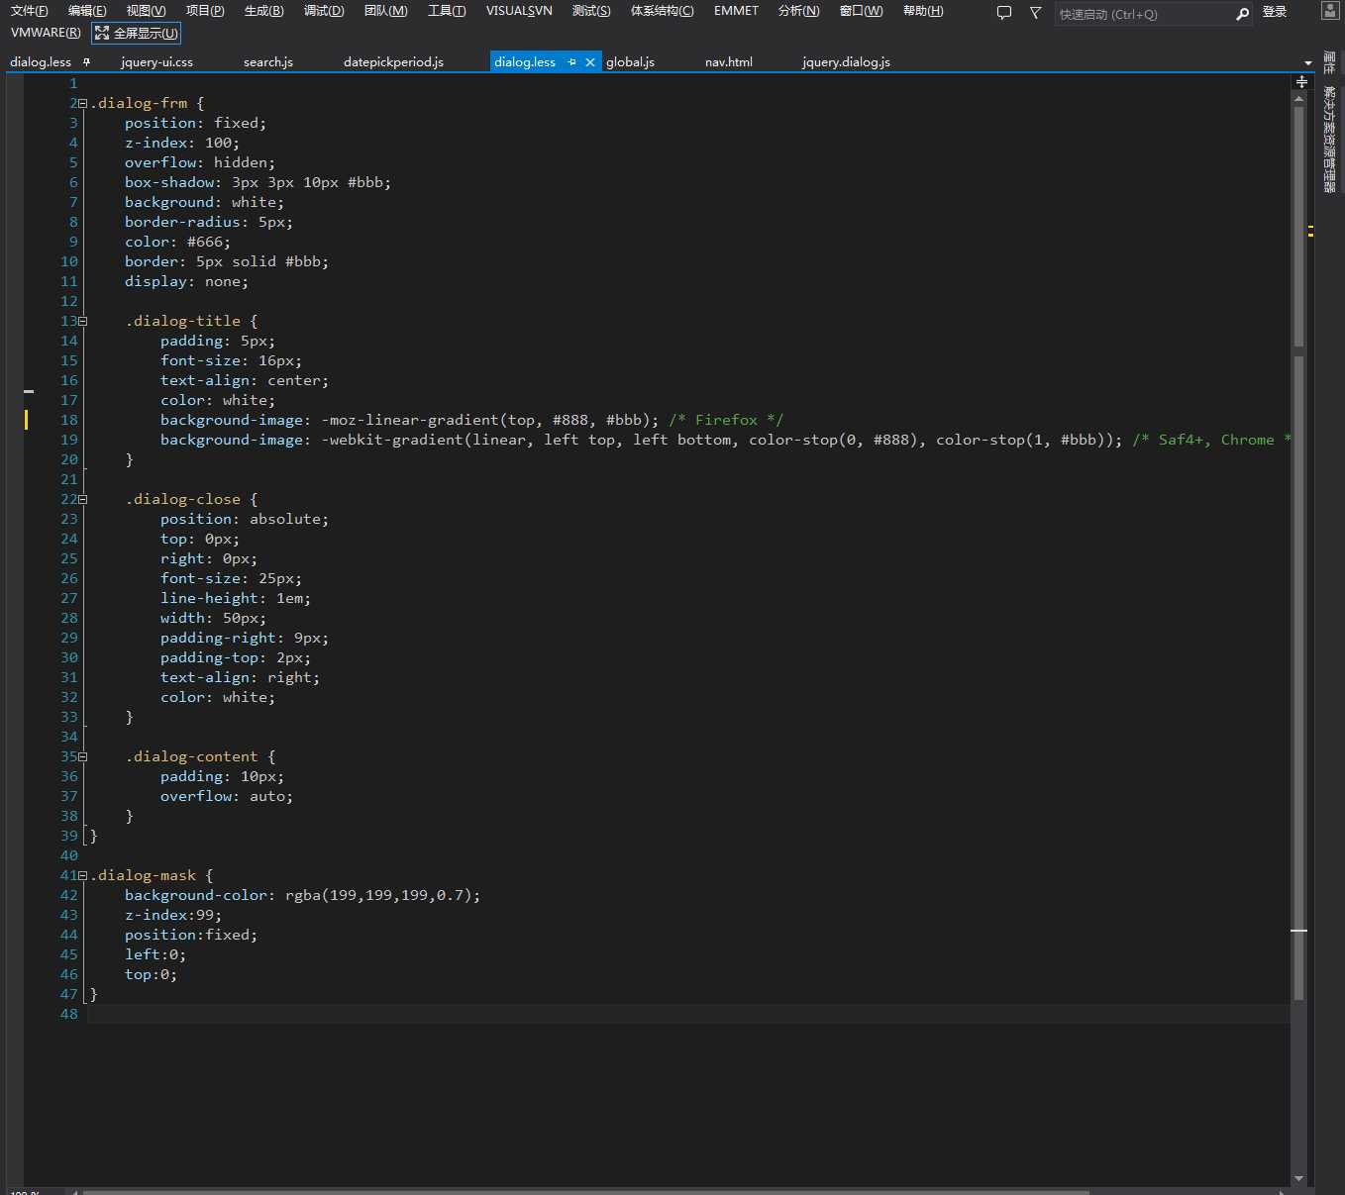The image size is (1345, 1195).
Task: Open the 窗口(W) menu
Action: click(x=861, y=11)
